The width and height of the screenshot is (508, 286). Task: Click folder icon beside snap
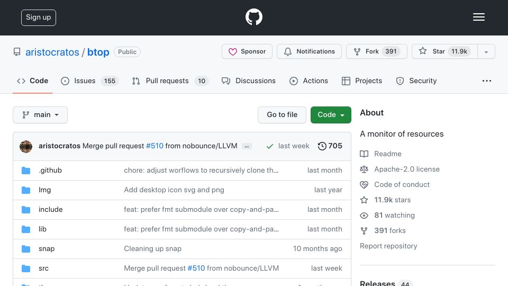[26, 249]
